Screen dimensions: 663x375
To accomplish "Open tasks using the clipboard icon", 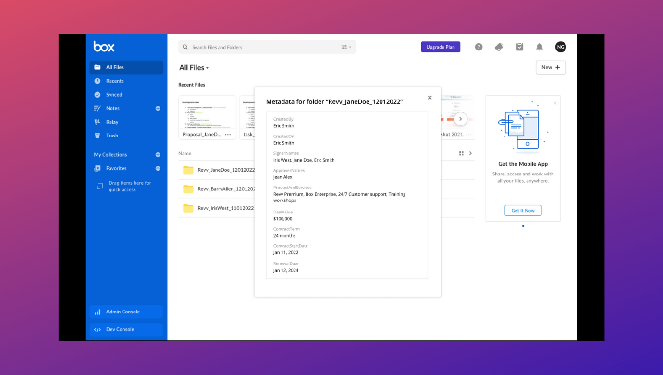I will 519,47.
